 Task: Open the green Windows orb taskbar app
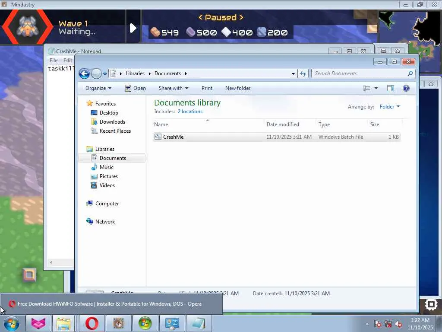click(x=145, y=323)
